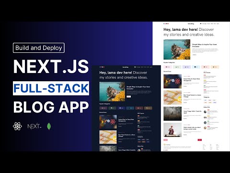Open React logo post thumbnail, dark blog

point(108,122)
